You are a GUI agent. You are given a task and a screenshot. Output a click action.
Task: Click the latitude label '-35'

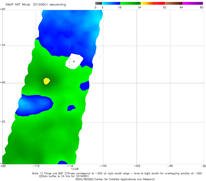tap(3, 122)
